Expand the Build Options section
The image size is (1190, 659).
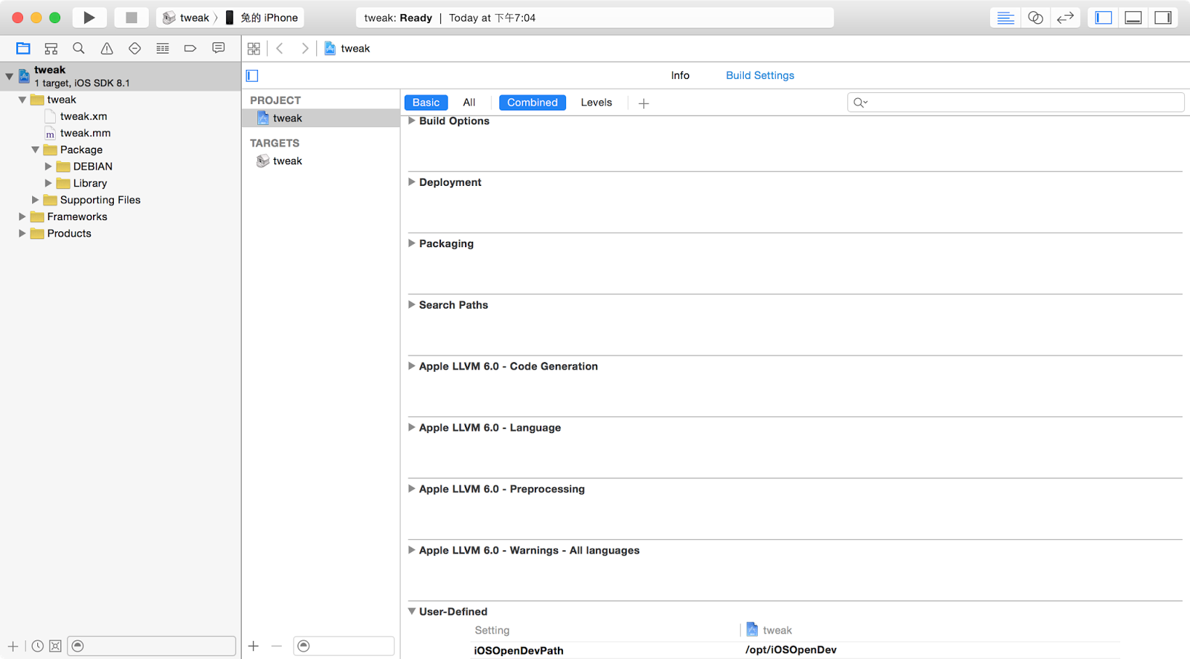(411, 120)
